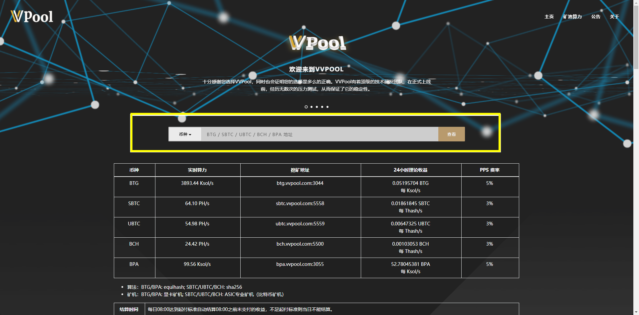Click the sbtc.vvpool.com:5558 mining address
This screenshot has width=639, height=315.
click(300, 203)
